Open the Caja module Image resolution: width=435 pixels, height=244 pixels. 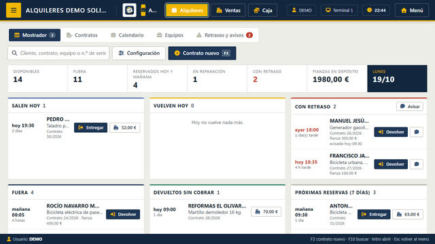pos(263,10)
